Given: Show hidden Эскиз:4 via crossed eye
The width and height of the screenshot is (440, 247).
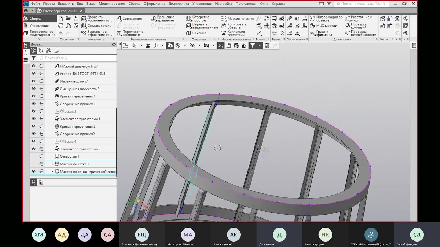Looking at the screenshot, I should click(34, 141).
